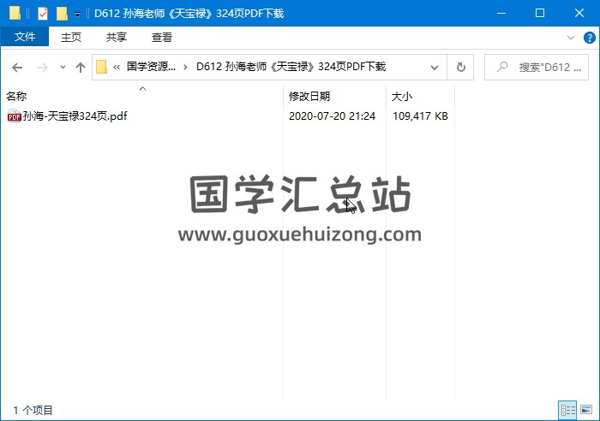Navigate to 国学资源... breadcrumb
This screenshot has height=421, width=600.
(x=151, y=67)
